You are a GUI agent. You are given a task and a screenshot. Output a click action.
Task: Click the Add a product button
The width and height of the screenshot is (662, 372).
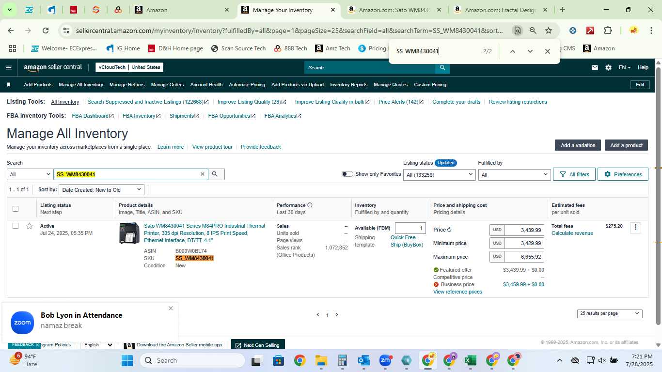point(626,145)
